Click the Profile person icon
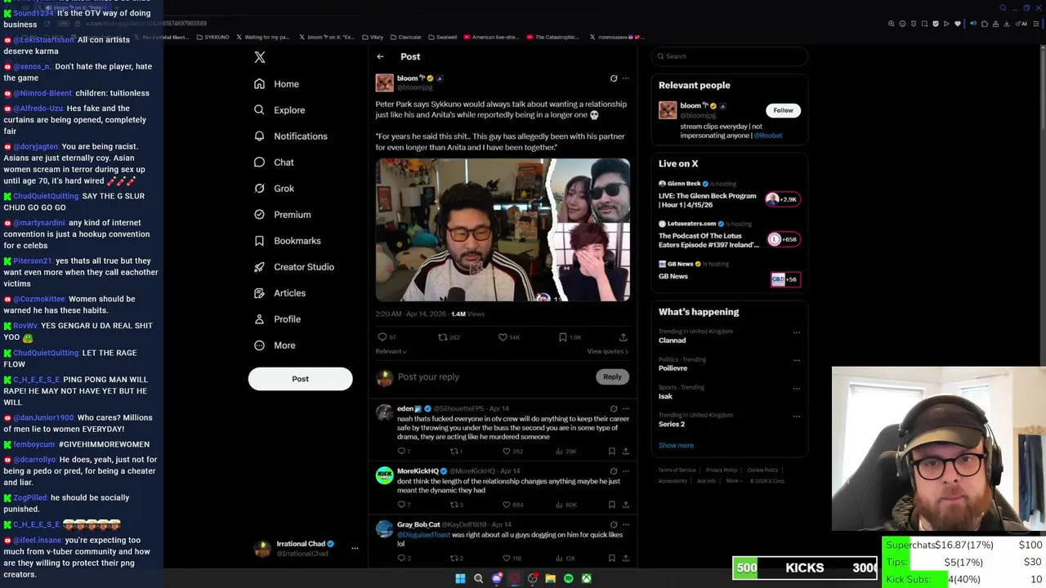This screenshot has width=1046, height=588. [x=259, y=319]
